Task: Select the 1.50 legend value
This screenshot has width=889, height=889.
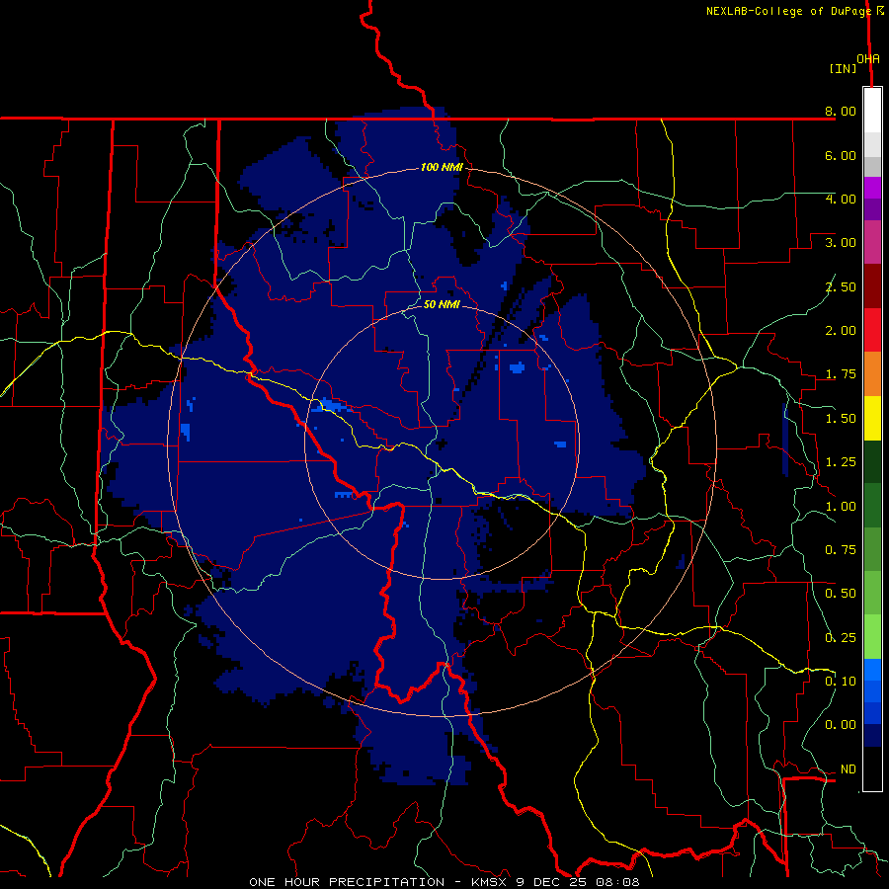Action: point(841,419)
